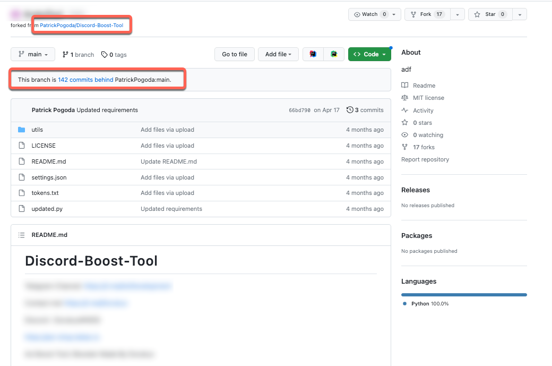Click the LICENSE file icon

click(x=21, y=146)
